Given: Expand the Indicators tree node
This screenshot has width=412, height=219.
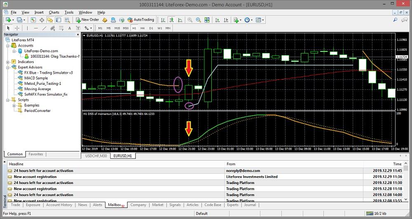Looking at the screenshot, I should (x=8, y=62).
